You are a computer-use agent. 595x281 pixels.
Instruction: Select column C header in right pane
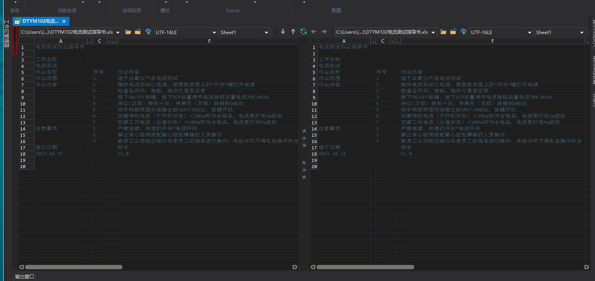(383, 41)
